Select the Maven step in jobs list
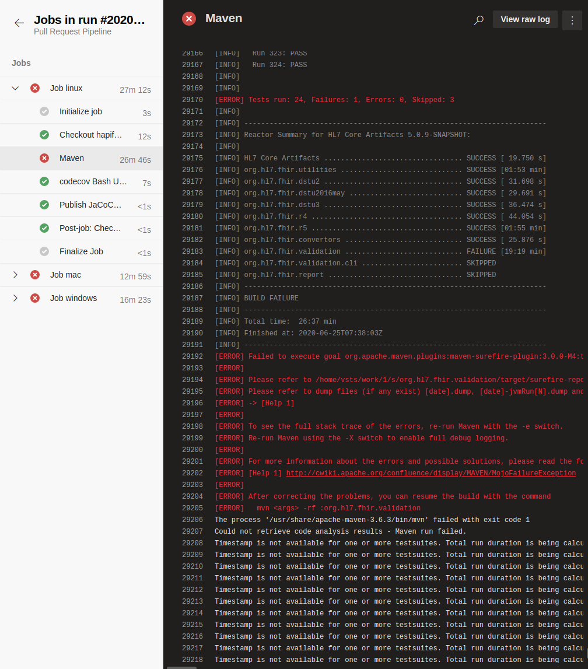This screenshot has height=669, width=588. pos(82,158)
